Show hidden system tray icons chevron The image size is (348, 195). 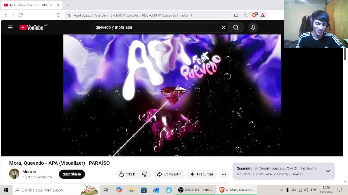(281, 190)
